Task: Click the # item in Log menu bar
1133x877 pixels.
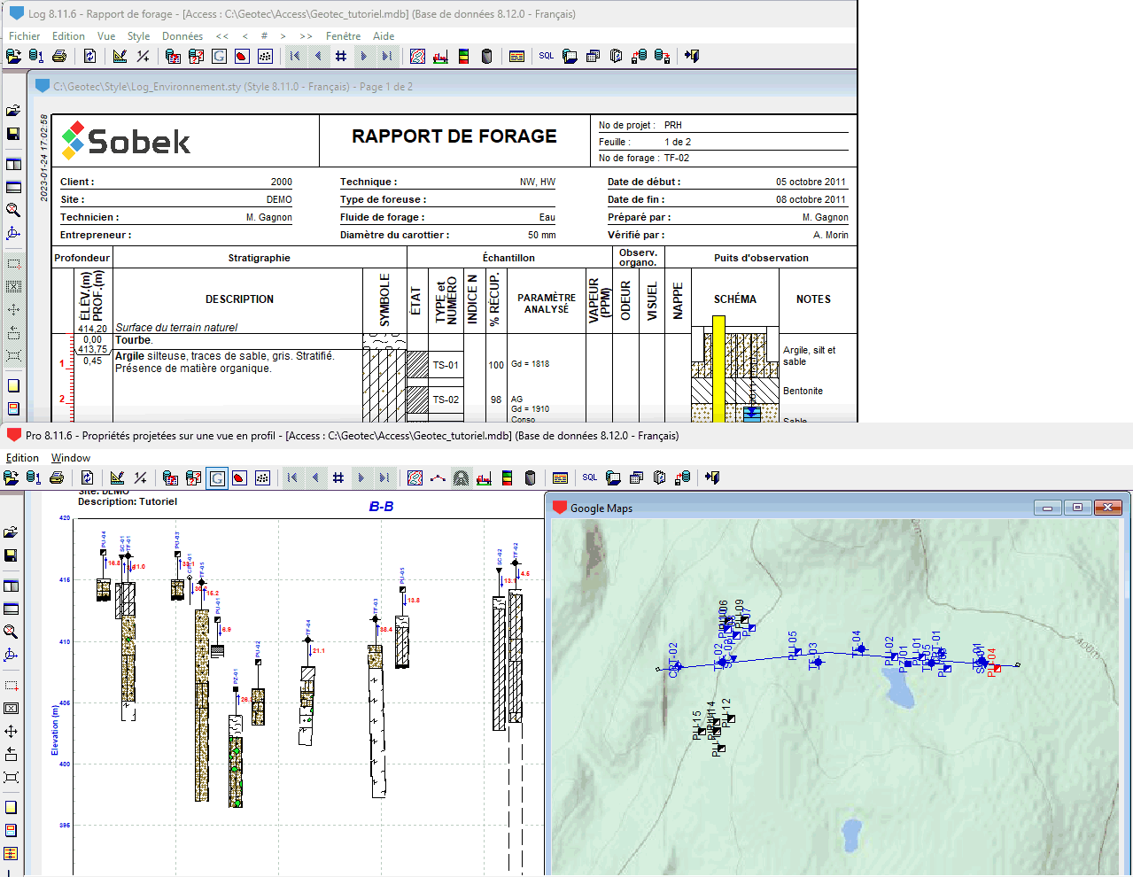Action: coord(264,36)
